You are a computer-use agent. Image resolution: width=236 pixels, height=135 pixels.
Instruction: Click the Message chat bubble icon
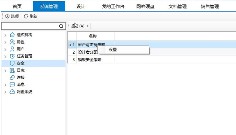[12, 84]
